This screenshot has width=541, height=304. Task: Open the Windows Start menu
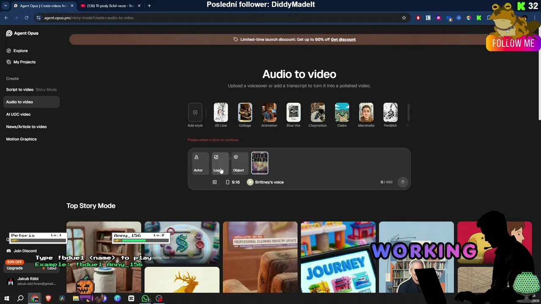point(7,299)
